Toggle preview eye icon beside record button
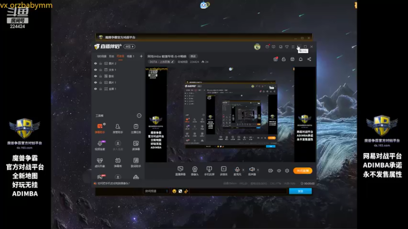This screenshot has width=408, height=229. point(278,170)
